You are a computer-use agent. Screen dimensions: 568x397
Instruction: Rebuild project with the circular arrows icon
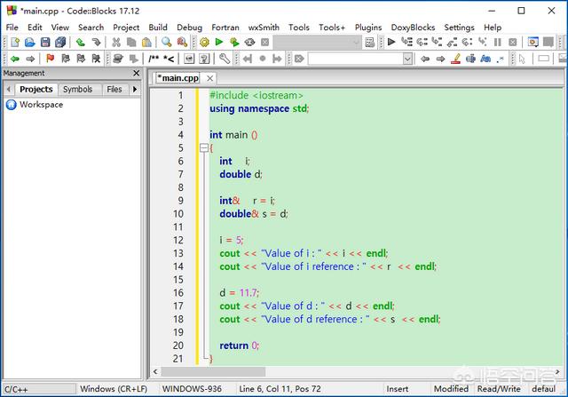(249, 42)
